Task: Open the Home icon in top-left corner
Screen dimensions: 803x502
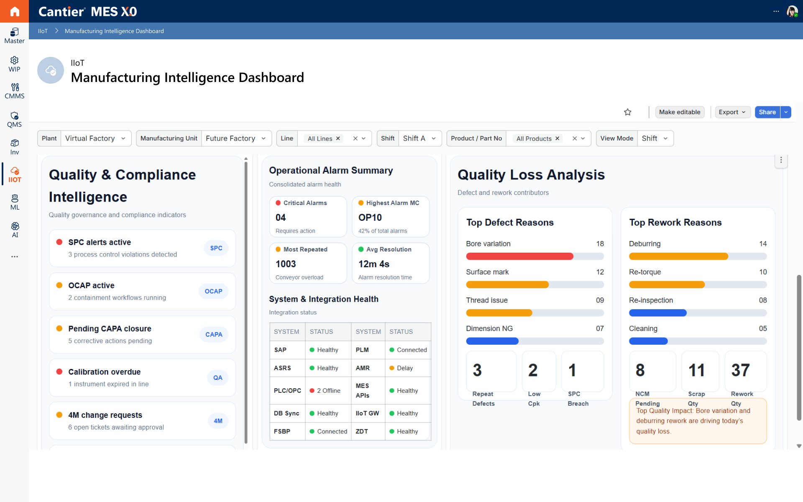Action: 14,11
